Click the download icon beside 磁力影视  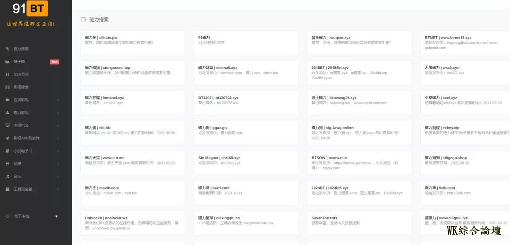click(8, 113)
